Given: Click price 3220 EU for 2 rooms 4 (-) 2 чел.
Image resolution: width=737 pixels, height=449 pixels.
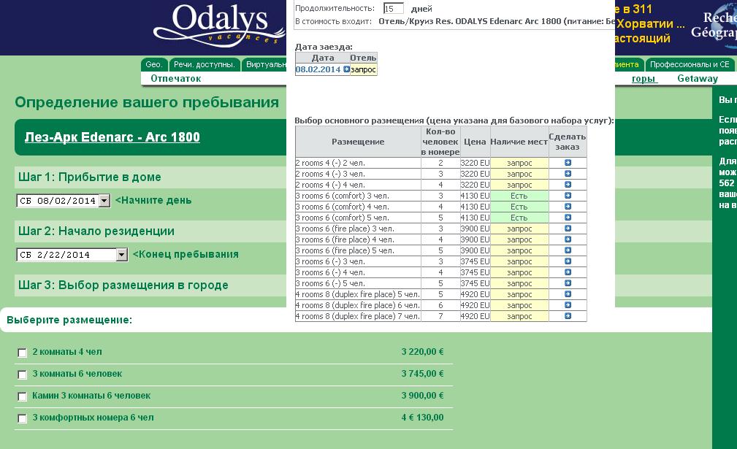Looking at the screenshot, I should [476, 163].
